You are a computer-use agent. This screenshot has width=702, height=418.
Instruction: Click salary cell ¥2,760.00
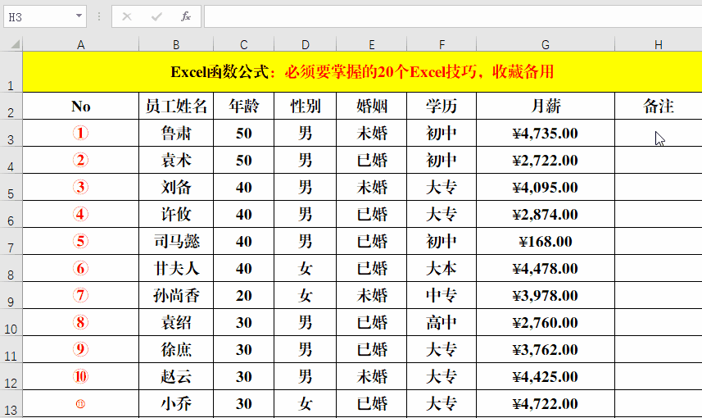click(x=546, y=323)
